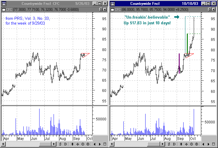
Task: Click left scroll arrow of the right chart scrollbar
Action: [112, 144]
